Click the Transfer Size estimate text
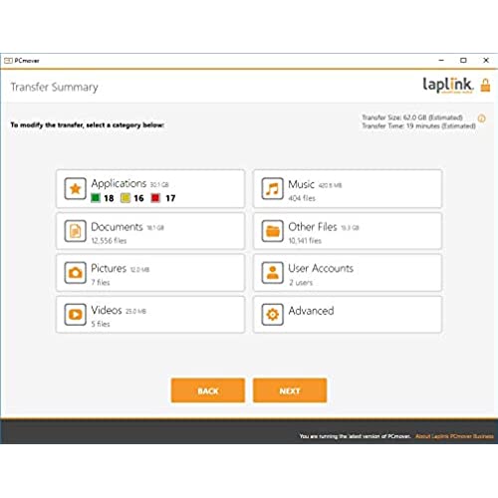The image size is (498, 498). tap(412, 118)
